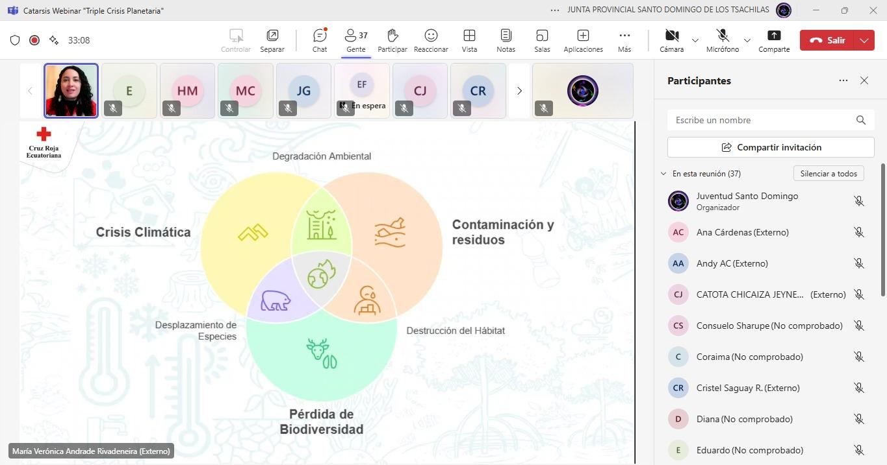Screen dimensions: 887x465
Task: Open the Vista layout menu
Action: [469, 40]
